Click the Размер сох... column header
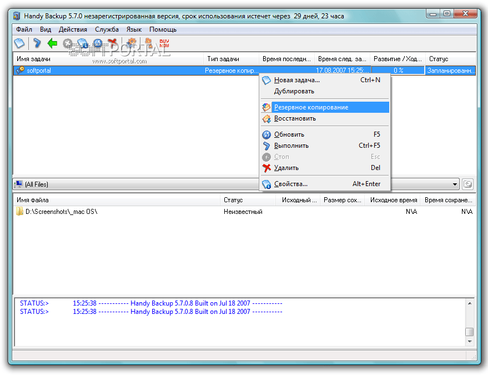 tap(343, 200)
